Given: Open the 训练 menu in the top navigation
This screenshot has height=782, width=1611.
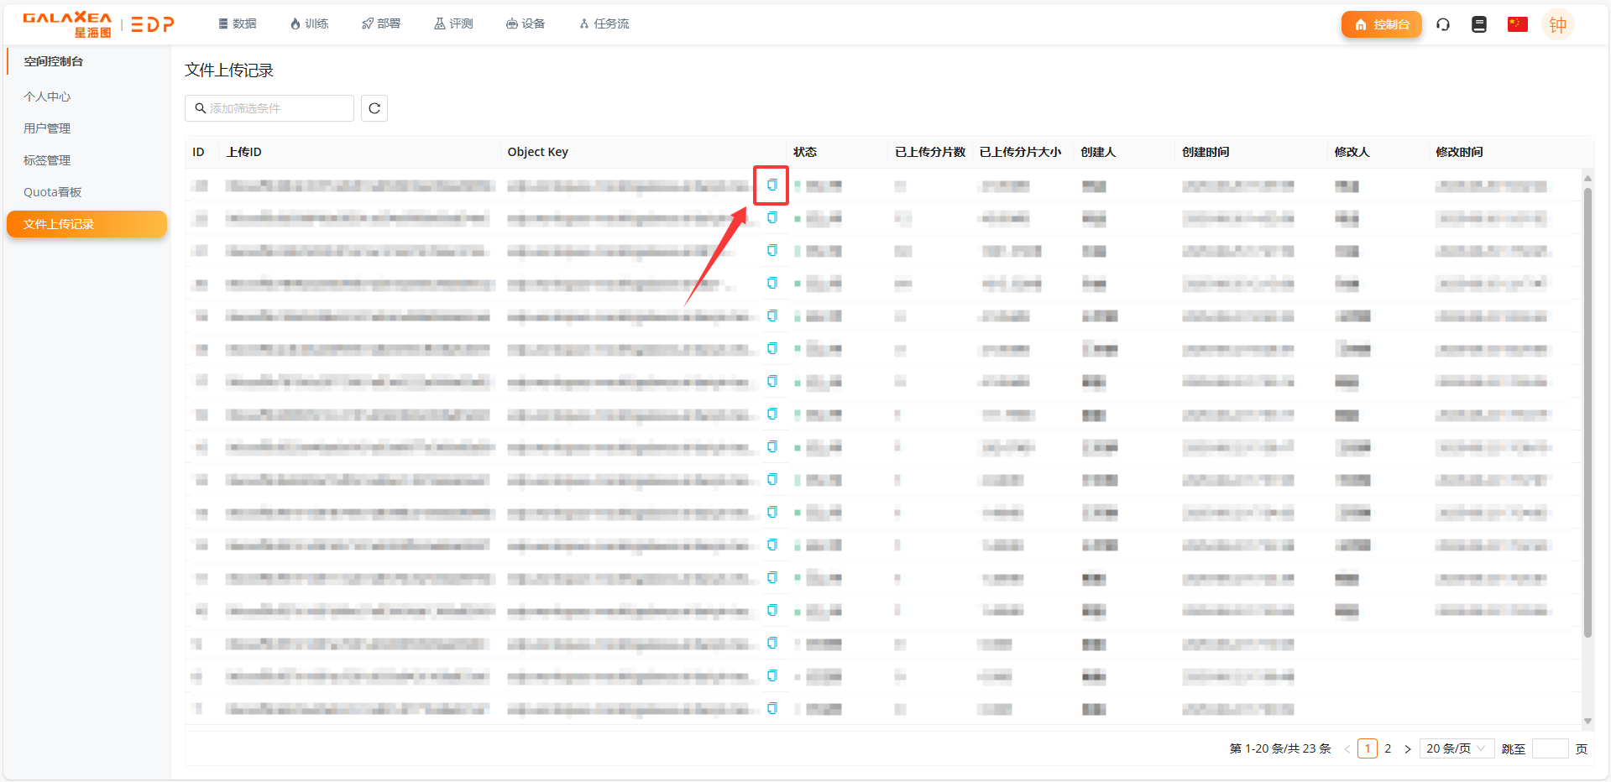Looking at the screenshot, I should 309,23.
